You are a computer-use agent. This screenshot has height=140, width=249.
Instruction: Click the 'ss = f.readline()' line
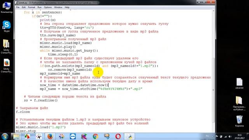(x=41, y=100)
